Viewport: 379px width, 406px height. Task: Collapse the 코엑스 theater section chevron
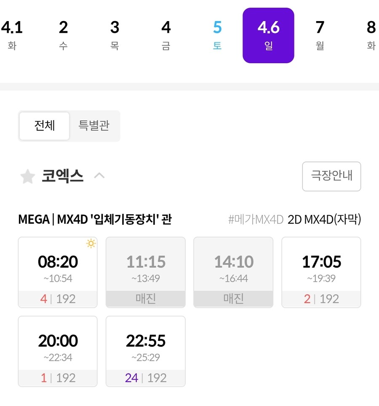(99, 176)
